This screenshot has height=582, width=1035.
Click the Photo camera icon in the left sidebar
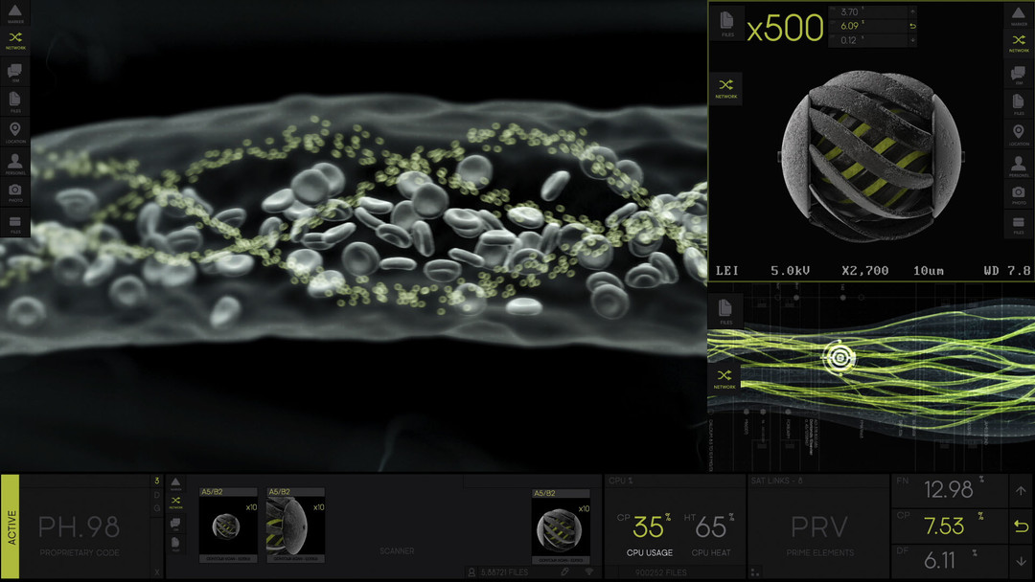click(15, 192)
